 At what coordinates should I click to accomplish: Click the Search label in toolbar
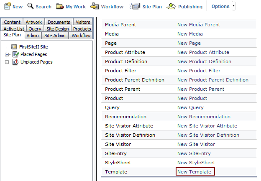click(43, 7)
